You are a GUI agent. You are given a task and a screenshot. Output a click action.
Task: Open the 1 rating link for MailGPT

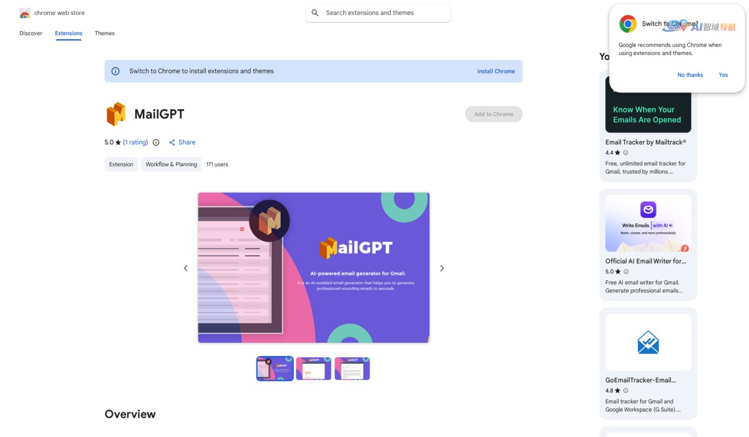click(135, 142)
